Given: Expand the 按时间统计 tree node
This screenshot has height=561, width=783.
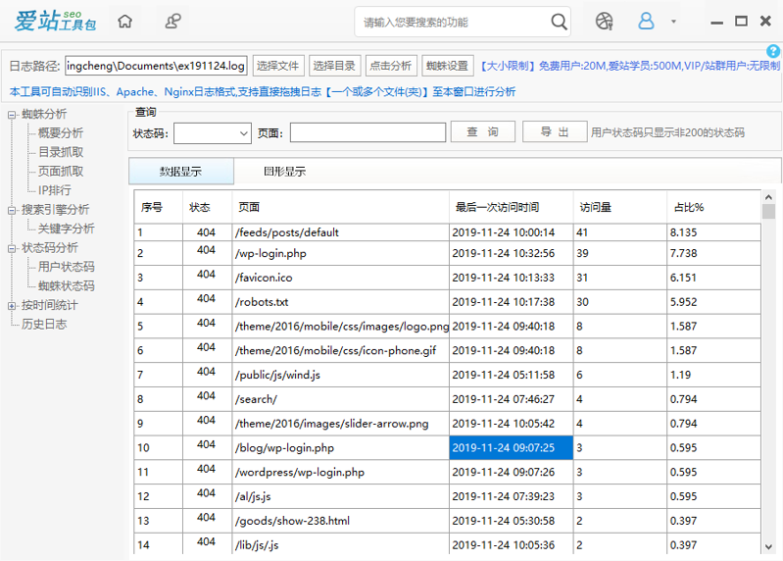Looking at the screenshot, I should tap(12, 306).
